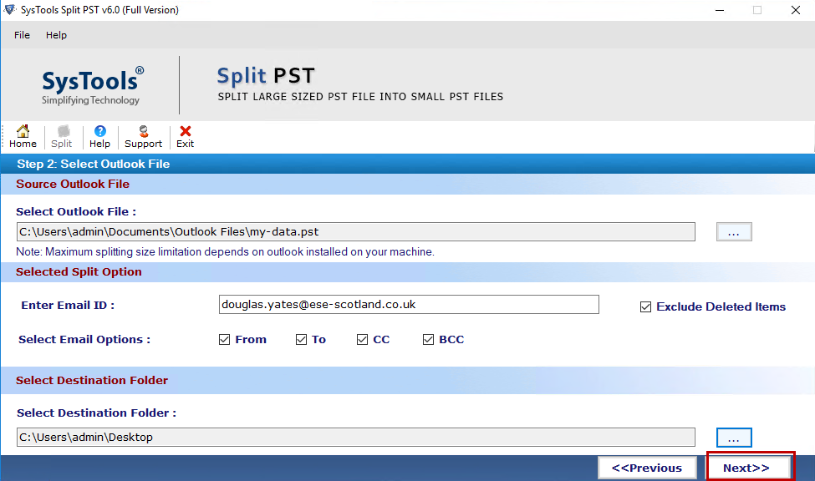Uncheck the CC email option
Image resolution: width=815 pixels, height=481 pixels.
362,340
